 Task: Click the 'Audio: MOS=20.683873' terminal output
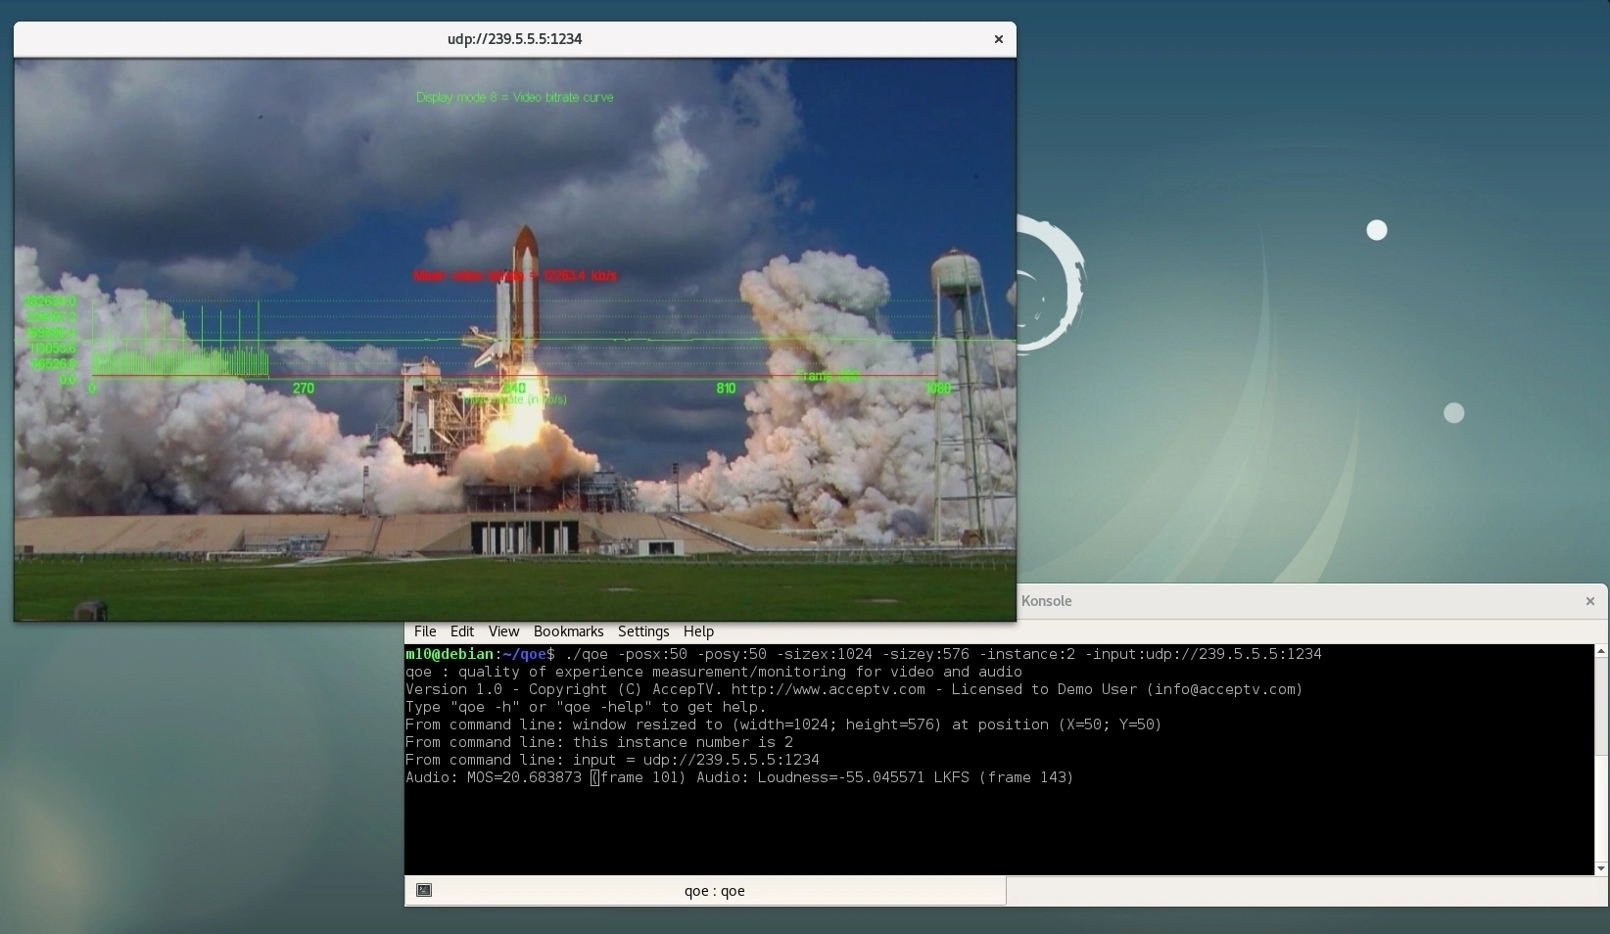tap(494, 777)
